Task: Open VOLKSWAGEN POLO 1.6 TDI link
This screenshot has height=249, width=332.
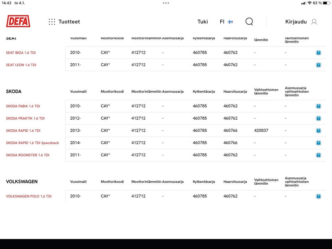Action: (x=29, y=196)
